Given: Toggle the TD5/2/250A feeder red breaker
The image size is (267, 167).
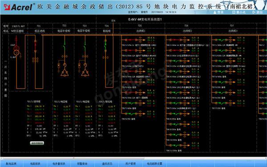Looking at the screenshot, I should pyautogui.click(x=131, y=50).
